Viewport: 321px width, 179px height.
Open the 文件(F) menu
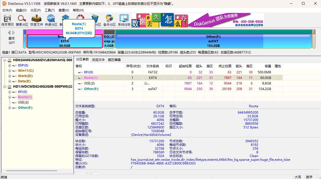coord(7,10)
